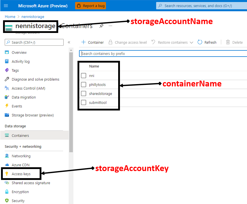This screenshot has height=204, width=247.
Task: Check the phillytools container checkbox
Action: (84, 84)
